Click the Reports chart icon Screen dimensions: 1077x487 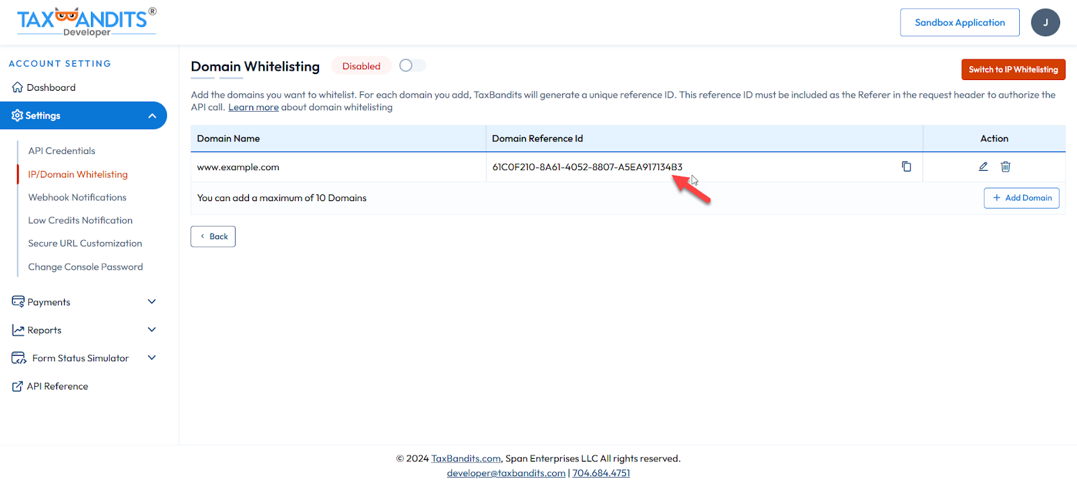coord(18,330)
